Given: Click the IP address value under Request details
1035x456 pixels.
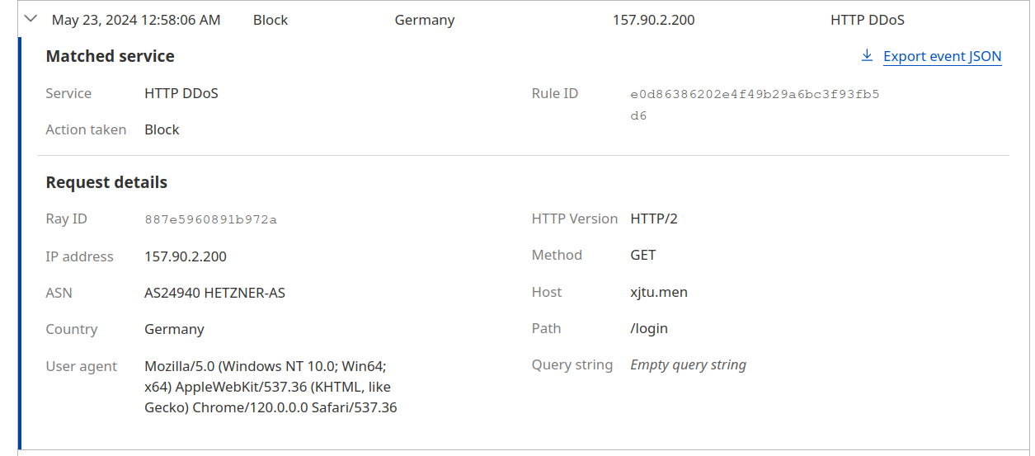Looking at the screenshot, I should [186, 256].
